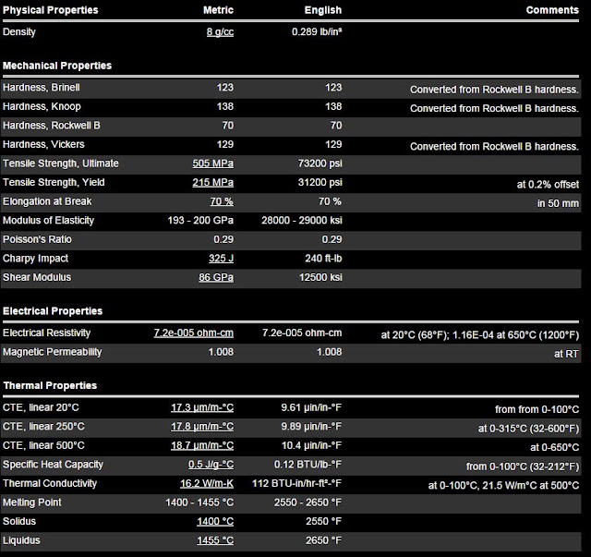Select the 1400 - 1455 °C value
Viewport: 591px width, 557px height.
tap(199, 503)
